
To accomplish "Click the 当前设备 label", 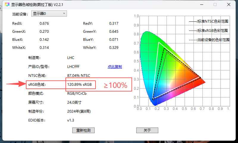I will [20, 14].
